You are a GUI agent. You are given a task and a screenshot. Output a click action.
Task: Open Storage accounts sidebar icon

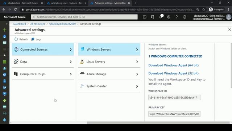point(5,107)
